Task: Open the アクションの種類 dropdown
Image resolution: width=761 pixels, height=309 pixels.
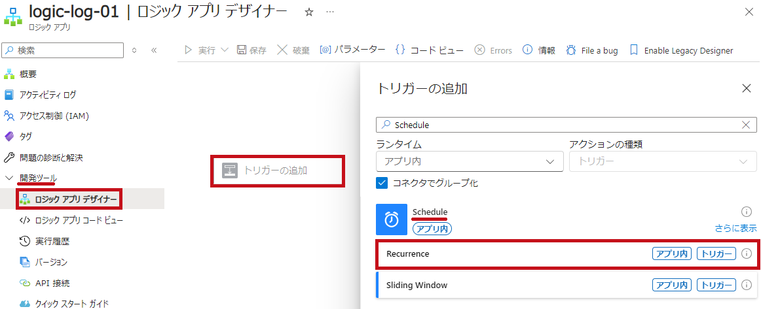Action: pos(663,161)
